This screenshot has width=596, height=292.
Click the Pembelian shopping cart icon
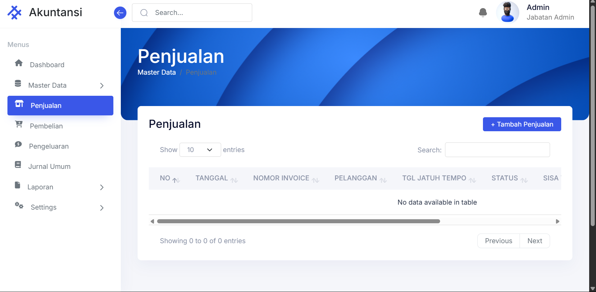pyautogui.click(x=19, y=124)
